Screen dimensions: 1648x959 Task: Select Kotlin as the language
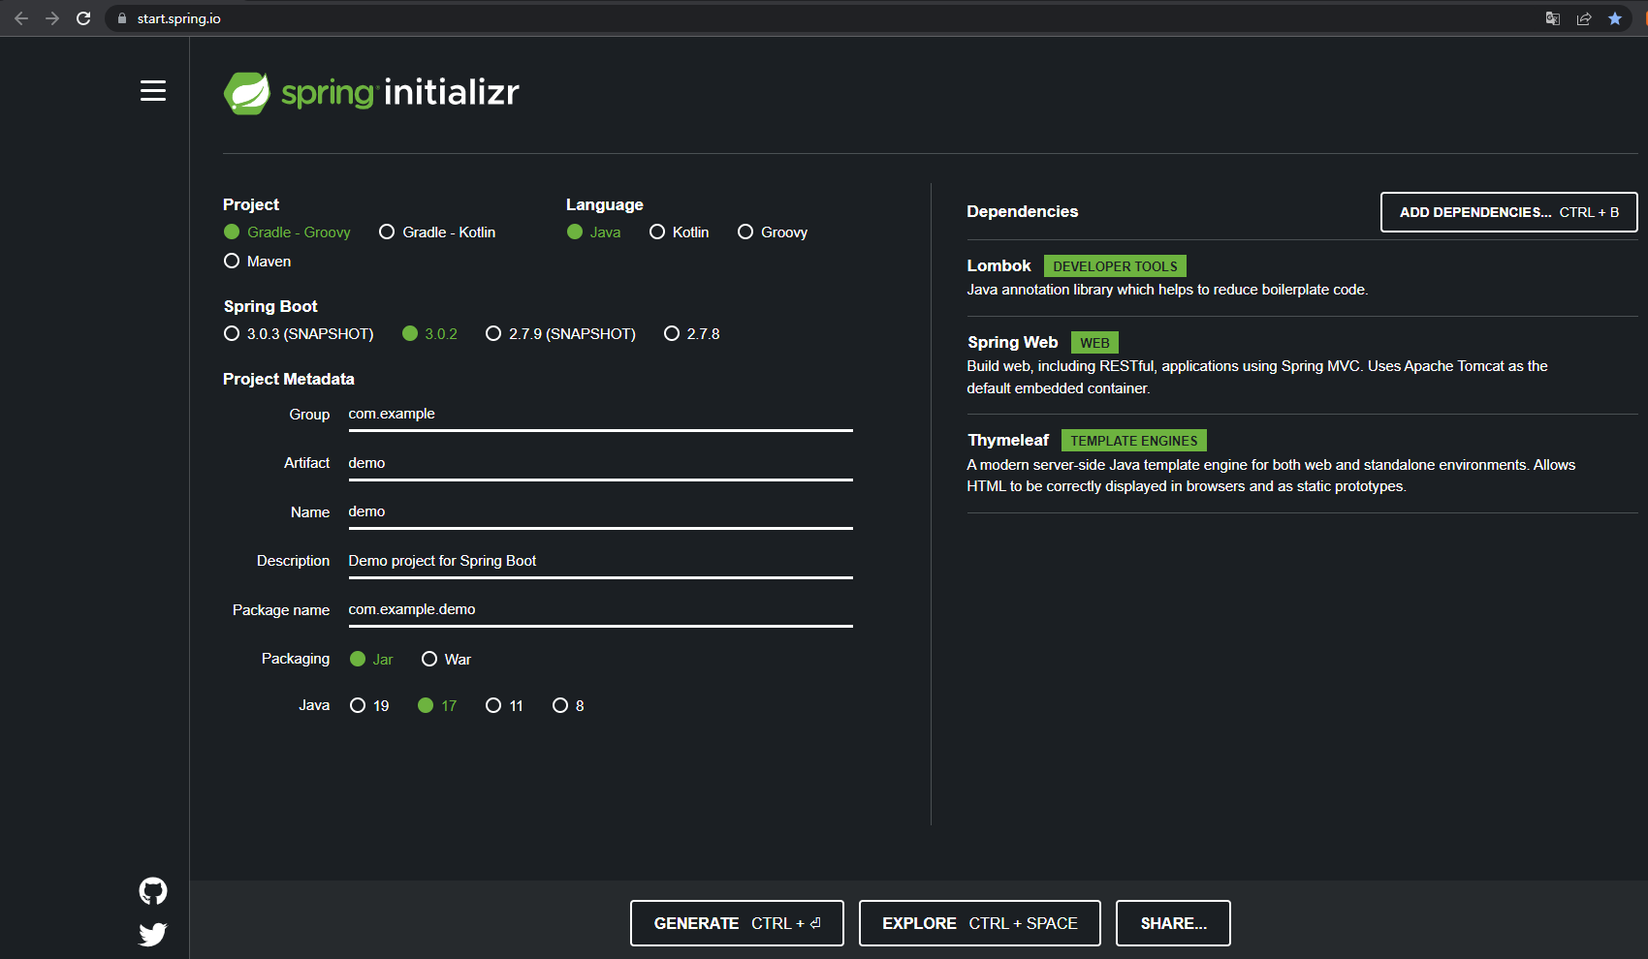click(680, 232)
